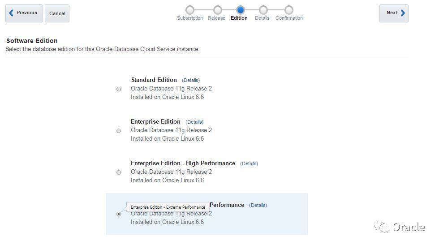Jump to the Release step circle
The image size is (439, 245).
(217, 10)
